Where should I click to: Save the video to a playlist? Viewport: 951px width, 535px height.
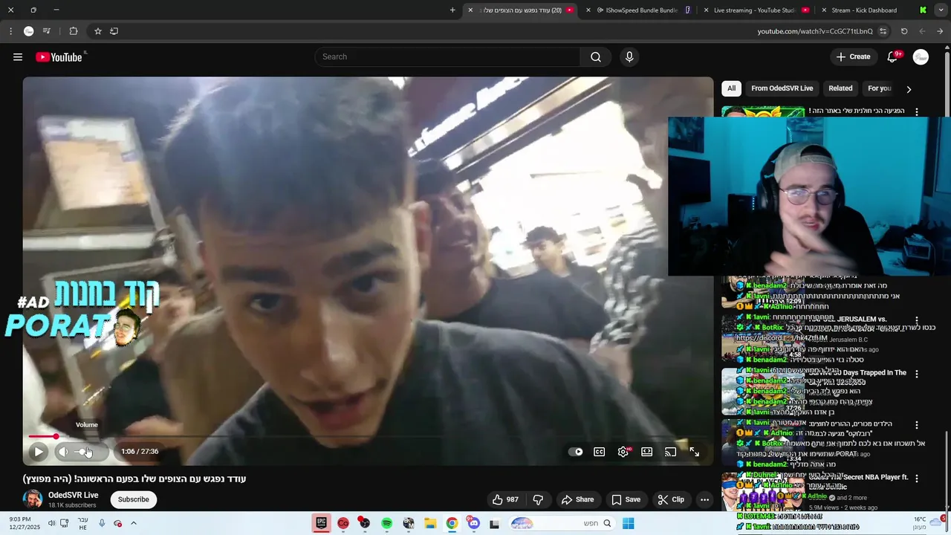coord(626,500)
